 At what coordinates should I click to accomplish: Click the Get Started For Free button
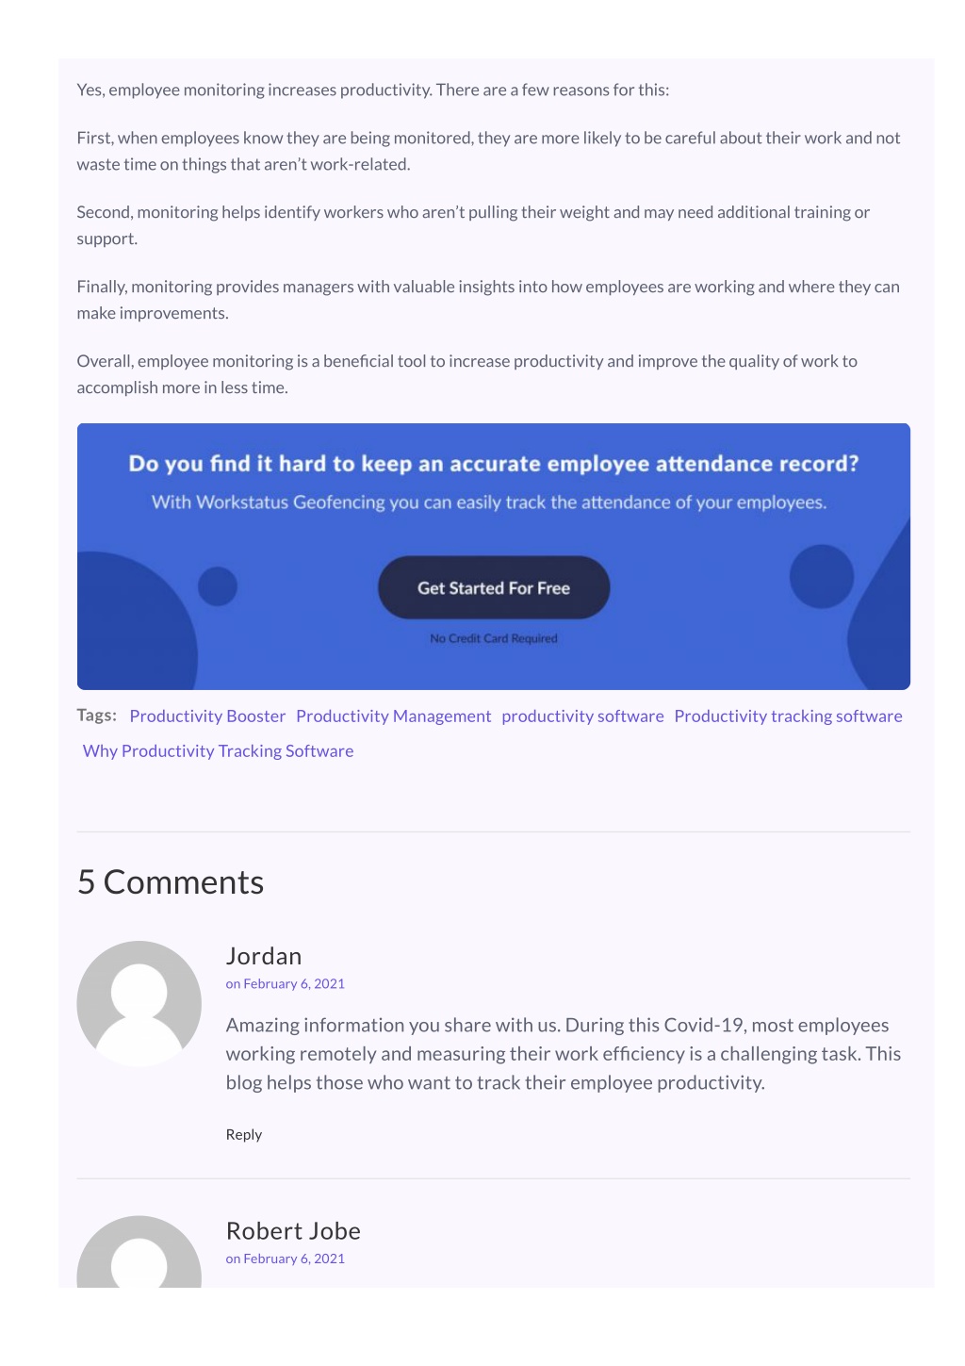[x=494, y=587]
